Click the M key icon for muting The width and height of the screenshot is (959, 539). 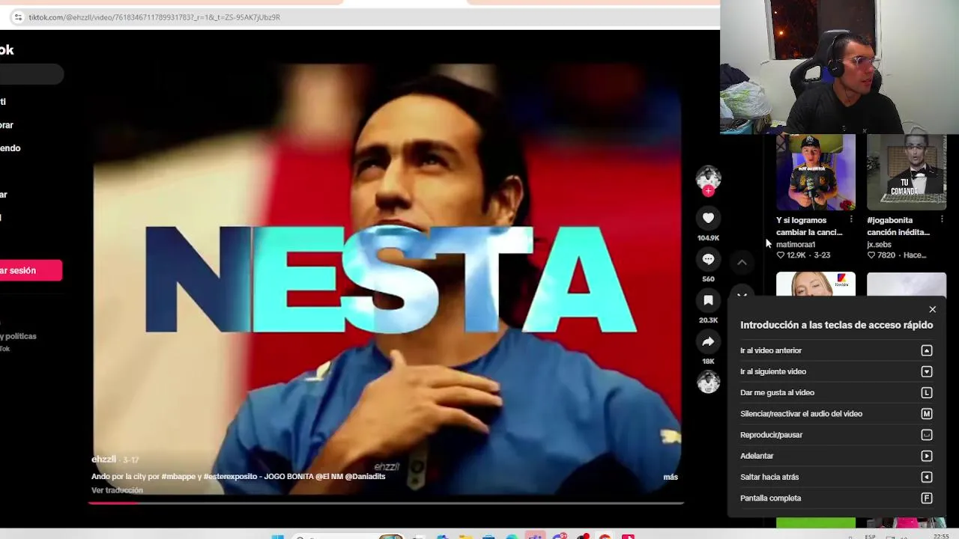[x=927, y=413]
